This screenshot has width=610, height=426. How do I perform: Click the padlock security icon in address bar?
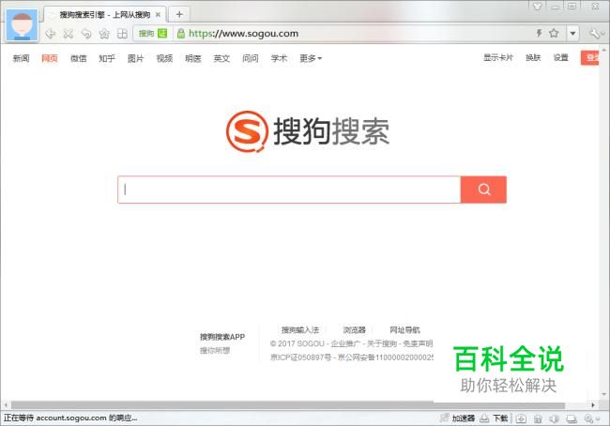coord(180,34)
